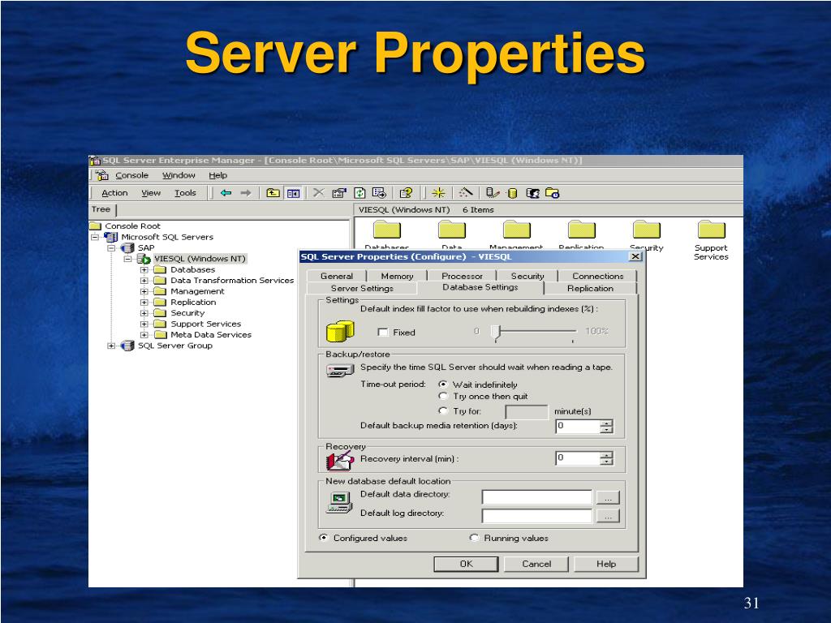The image size is (831, 623).
Task: Expand the Data Transformation Services node
Action: tap(144, 281)
